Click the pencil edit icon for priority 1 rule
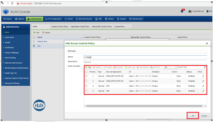Image resolution: width=214 pixels, height=122 pixels. 203,76
